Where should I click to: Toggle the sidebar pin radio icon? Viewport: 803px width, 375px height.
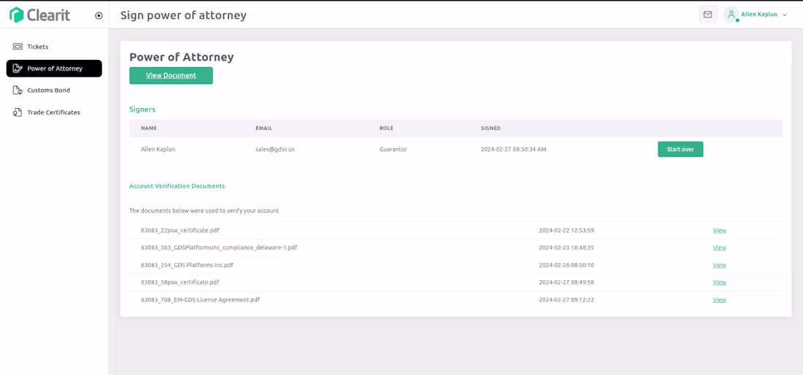pos(99,16)
